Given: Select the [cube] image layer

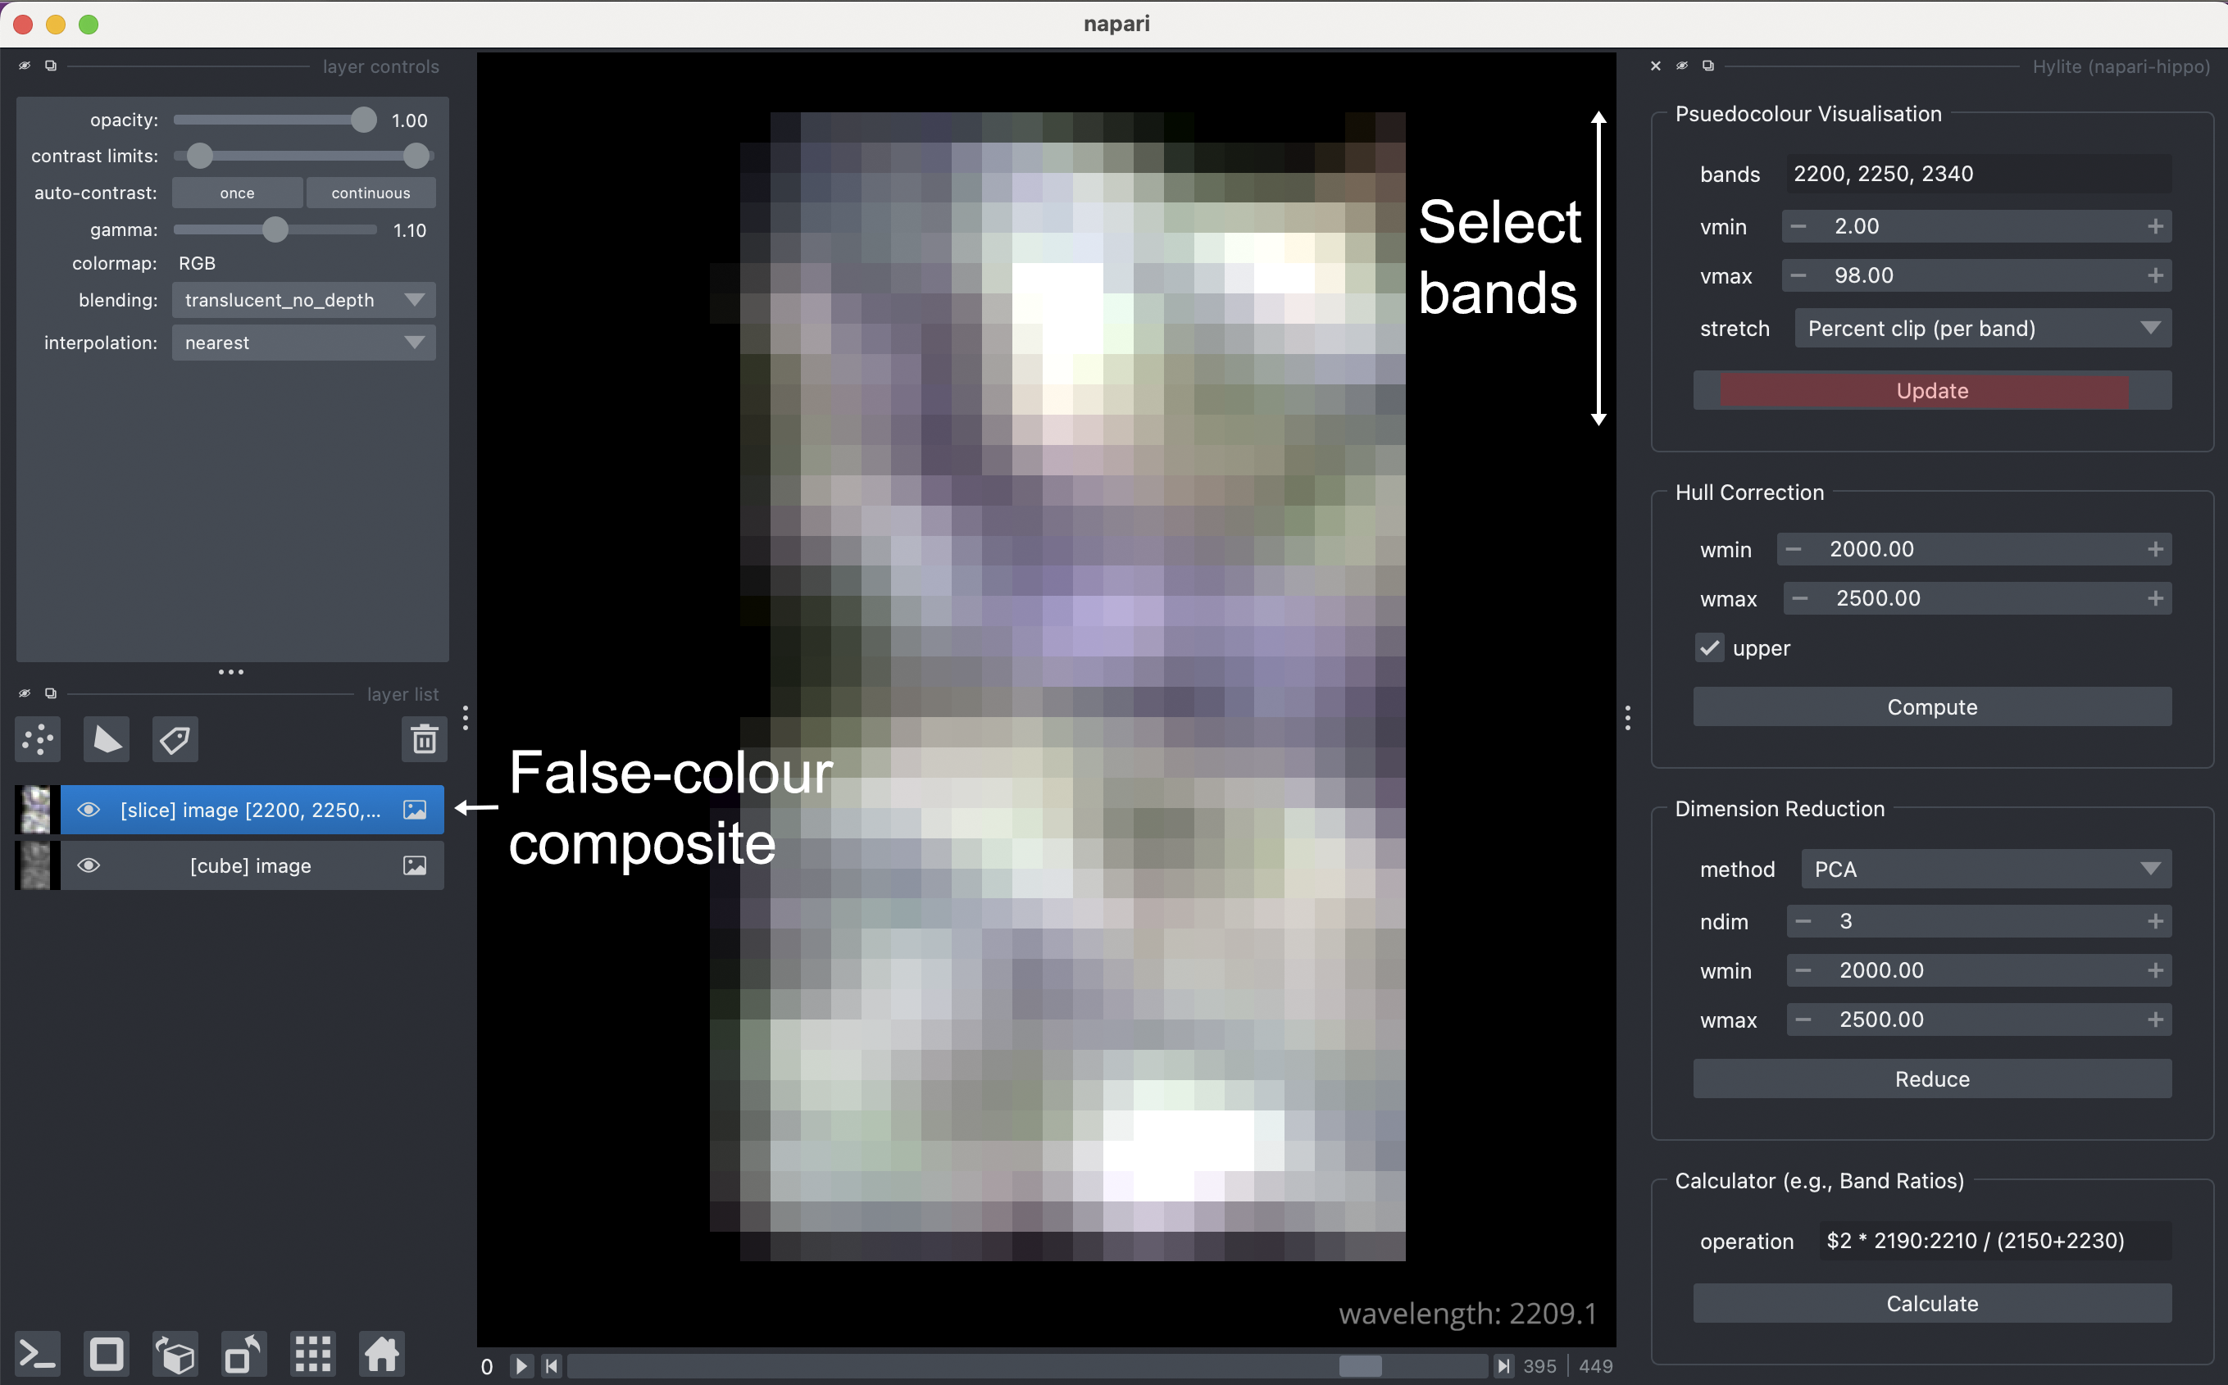Looking at the screenshot, I should [x=250, y=865].
